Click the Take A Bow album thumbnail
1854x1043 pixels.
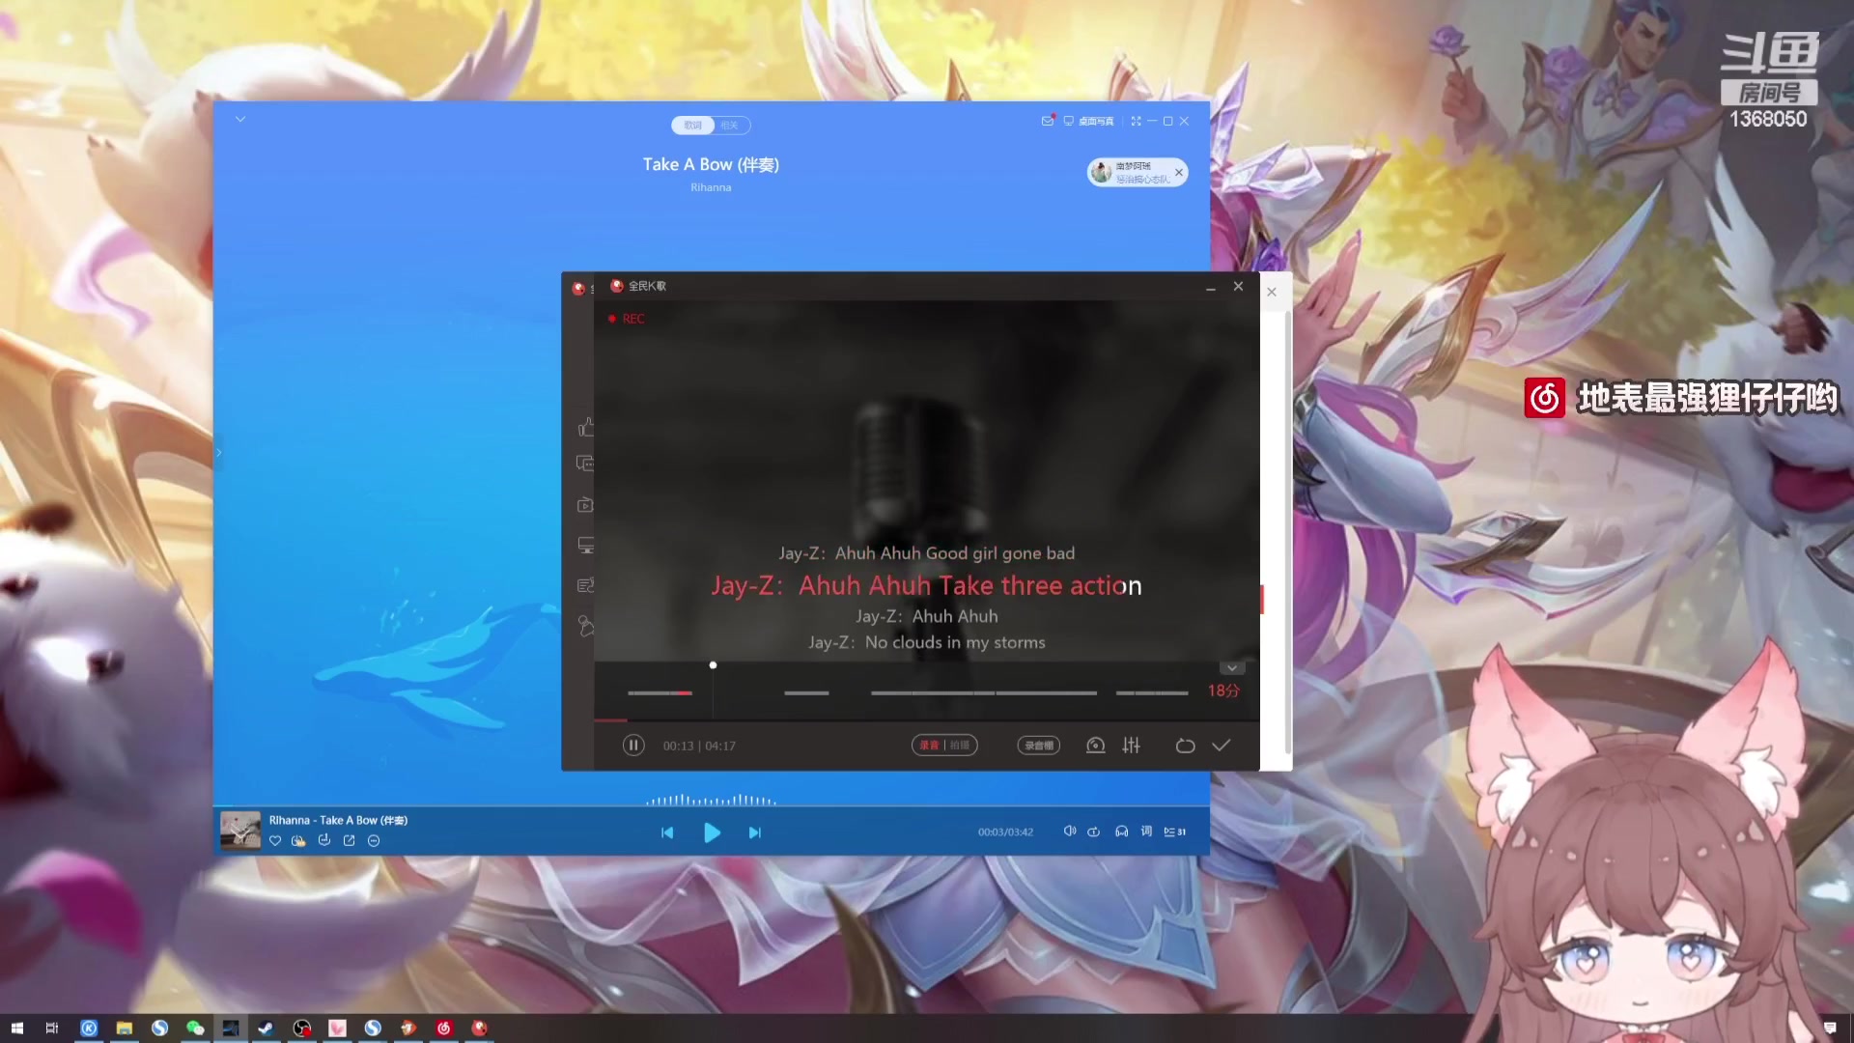[240, 831]
